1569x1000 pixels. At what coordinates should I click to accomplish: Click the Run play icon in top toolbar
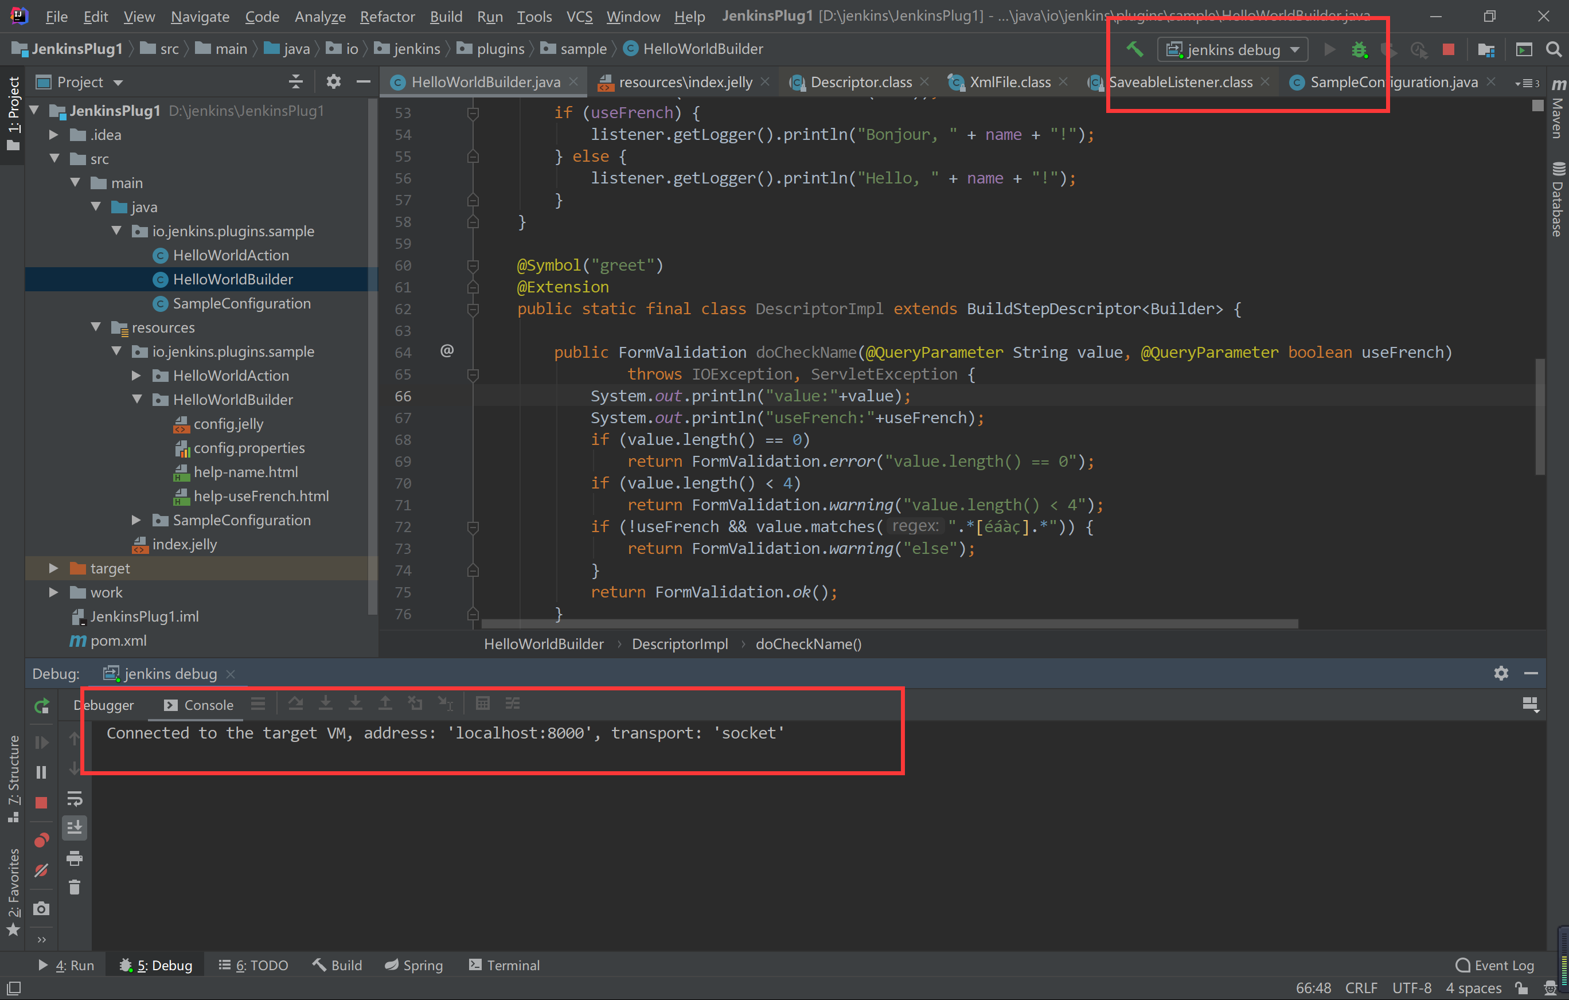coord(1330,49)
